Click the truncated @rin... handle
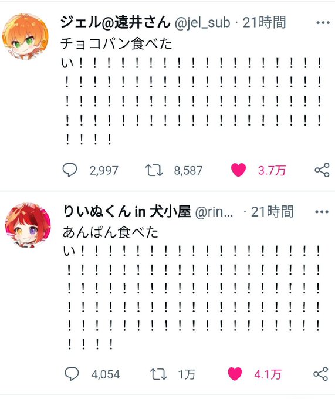Viewport: 335px width, 399px height. pyautogui.click(x=214, y=212)
